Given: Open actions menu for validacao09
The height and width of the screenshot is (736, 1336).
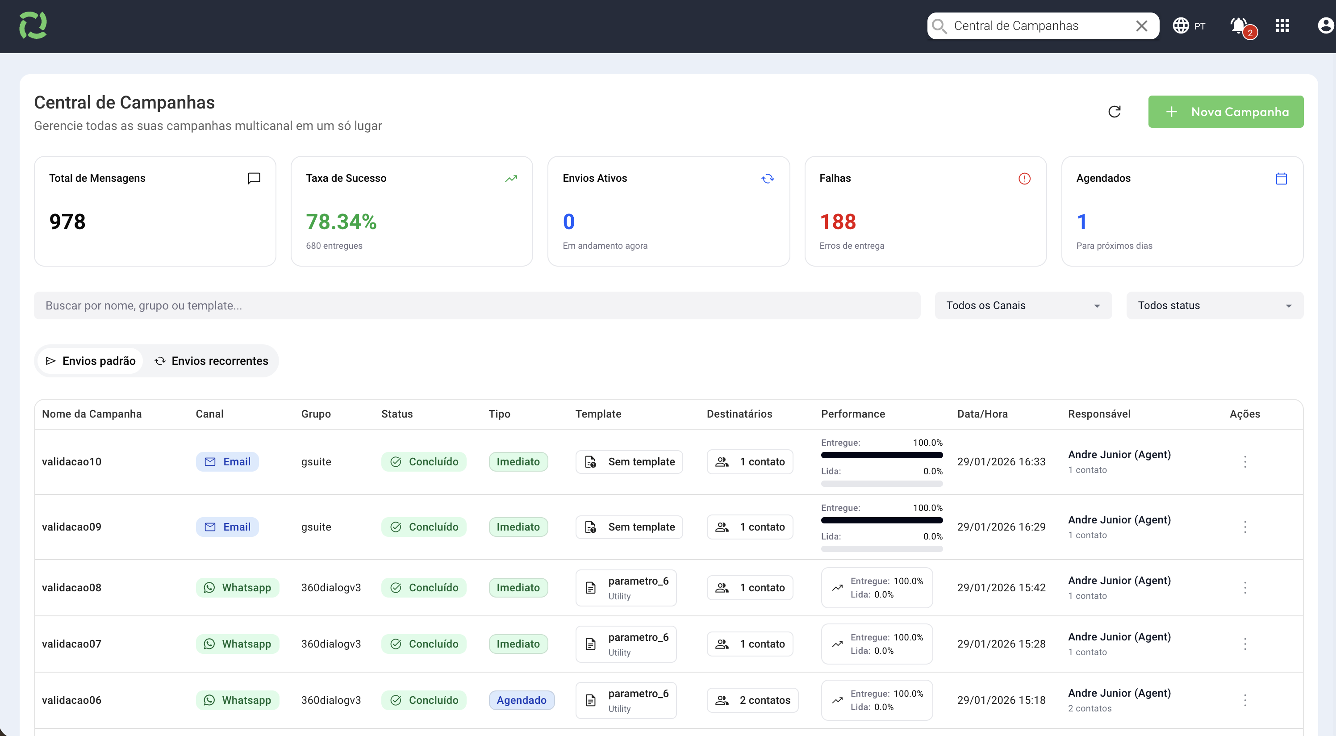Looking at the screenshot, I should 1245,527.
